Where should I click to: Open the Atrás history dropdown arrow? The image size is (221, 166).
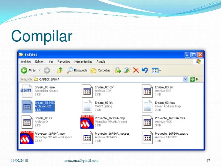point(39,70)
